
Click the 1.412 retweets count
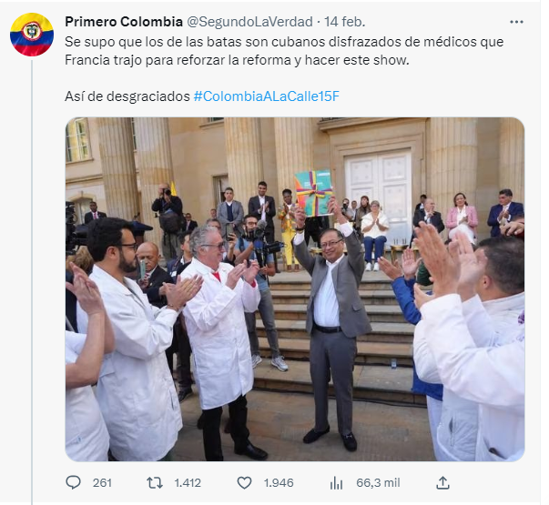click(188, 483)
